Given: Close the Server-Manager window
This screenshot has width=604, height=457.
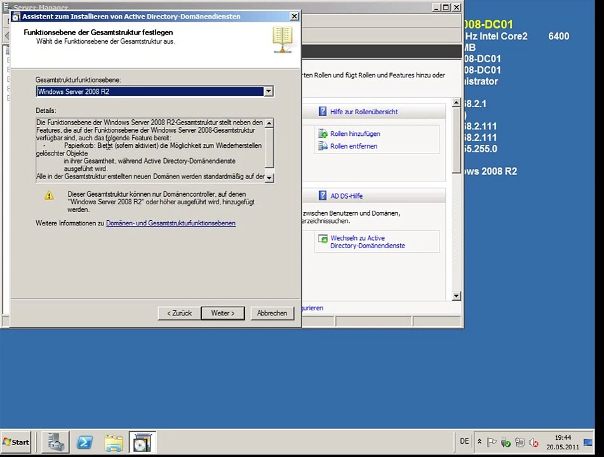Looking at the screenshot, I should (456, 8).
